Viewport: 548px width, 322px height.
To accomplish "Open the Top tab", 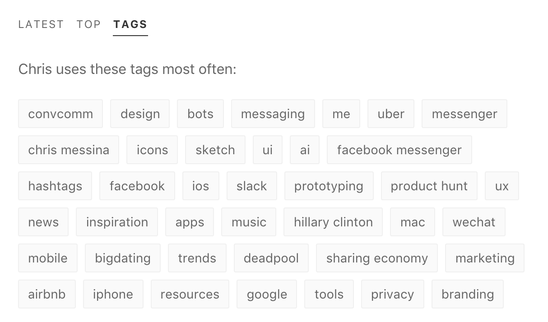I will click(88, 24).
